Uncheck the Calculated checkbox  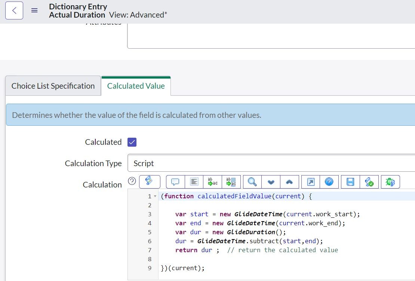pyautogui.click(x=132, y=142)
